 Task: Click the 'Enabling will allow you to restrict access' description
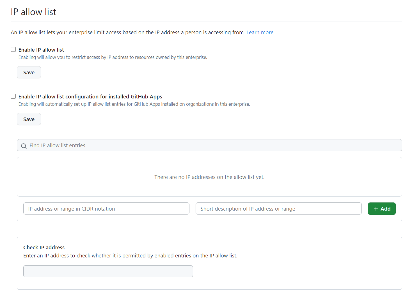113,57
